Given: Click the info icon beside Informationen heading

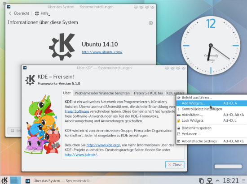Looking at the screenshot, I should [x=151, y=23].
